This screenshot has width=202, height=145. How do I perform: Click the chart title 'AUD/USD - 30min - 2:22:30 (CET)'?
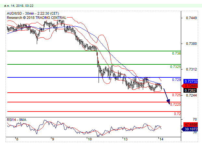33,13
